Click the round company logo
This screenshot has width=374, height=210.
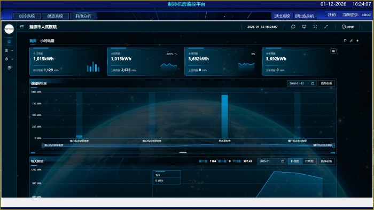point(9,29)
